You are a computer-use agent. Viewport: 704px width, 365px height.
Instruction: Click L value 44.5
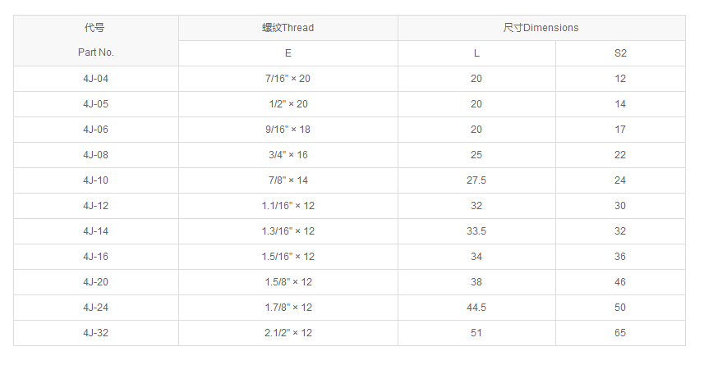(476, 308)
